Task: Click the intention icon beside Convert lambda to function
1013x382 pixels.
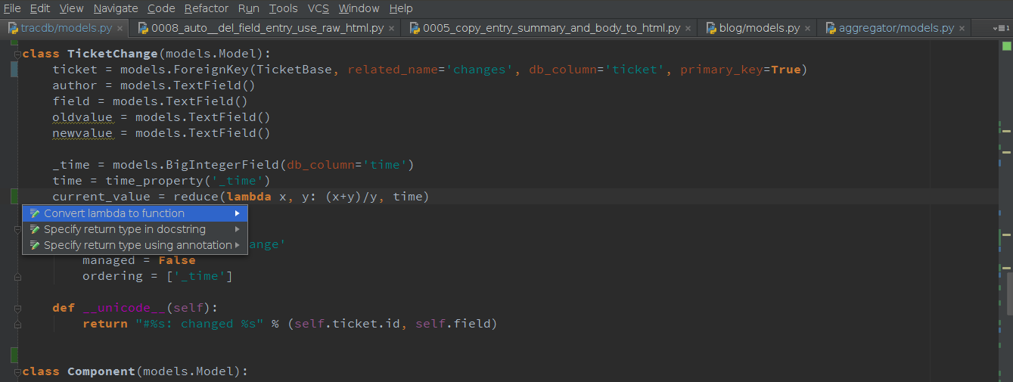Action: click(34, 213)
